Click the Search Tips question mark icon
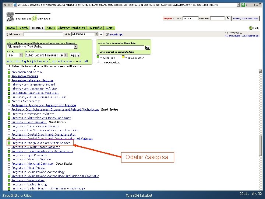Image resolution: width=265 pixels, height=199 pixels. (107, 34)
